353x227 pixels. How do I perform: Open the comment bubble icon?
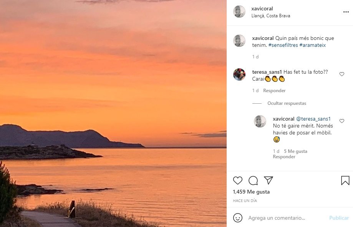click(253, 181)
